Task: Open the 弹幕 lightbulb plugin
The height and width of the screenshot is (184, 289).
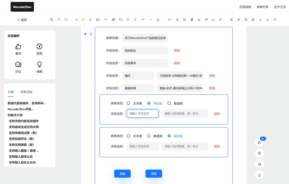Action: (39, 65)
